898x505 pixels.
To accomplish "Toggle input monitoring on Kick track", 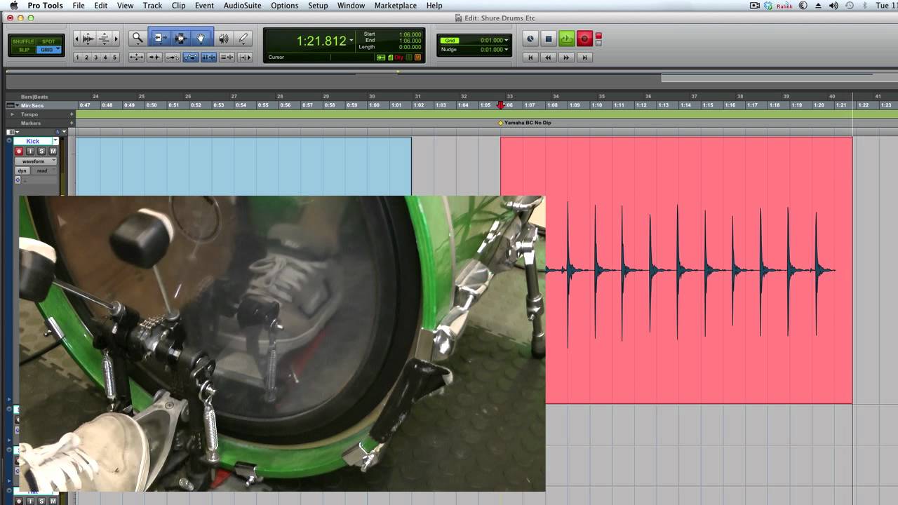I will (x=30, y=151).
